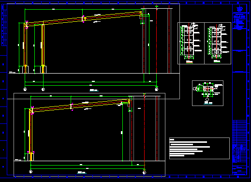Select mid-span beam splice in upper elevation
This screenshot has width=251, height=182.
pos(83,19)
